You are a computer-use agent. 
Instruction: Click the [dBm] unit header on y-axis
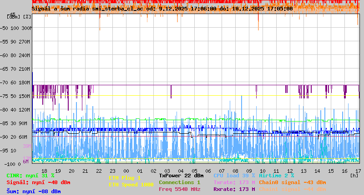pyautogui.click(x=13, y=17)
